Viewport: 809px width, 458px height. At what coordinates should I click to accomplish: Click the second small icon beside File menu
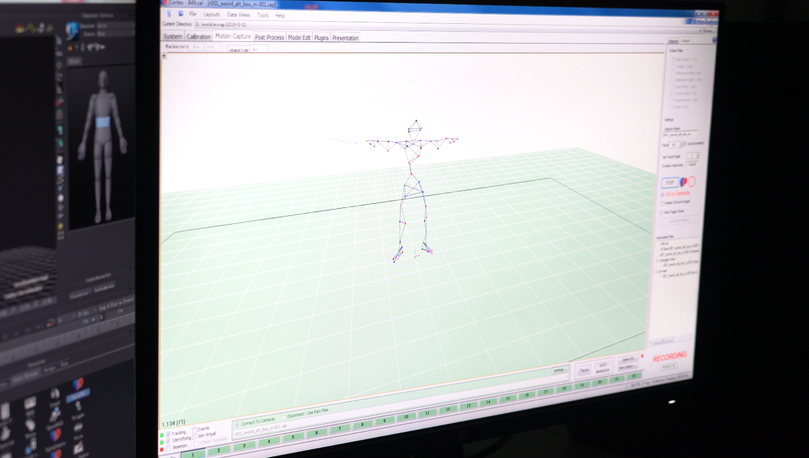[x=181, y=14]
